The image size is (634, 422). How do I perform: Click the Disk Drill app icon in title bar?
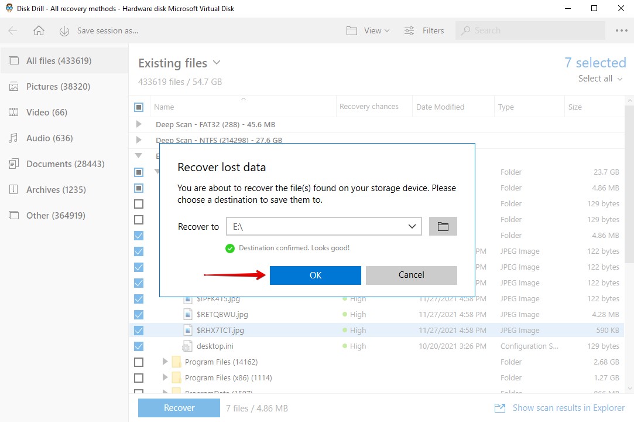[9, 8]
